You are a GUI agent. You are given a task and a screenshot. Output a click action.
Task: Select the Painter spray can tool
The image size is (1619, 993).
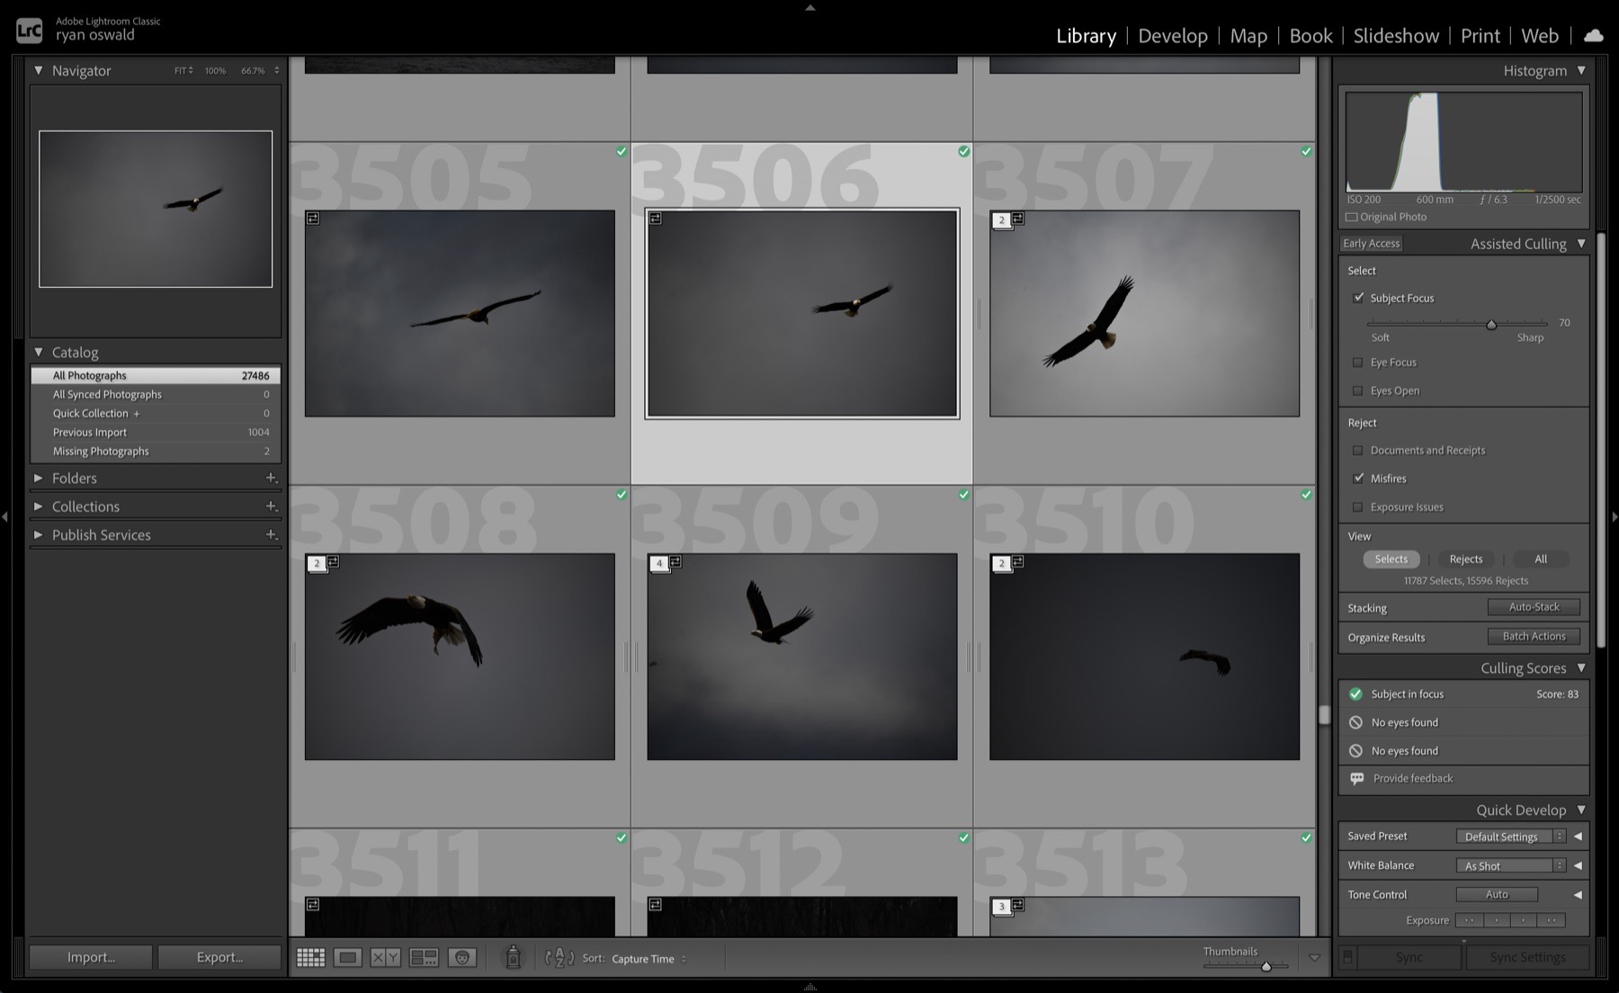coord(513,957)
